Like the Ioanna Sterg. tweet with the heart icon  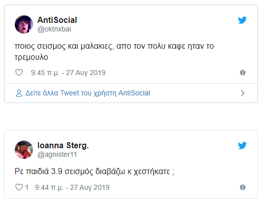[19, 187]
